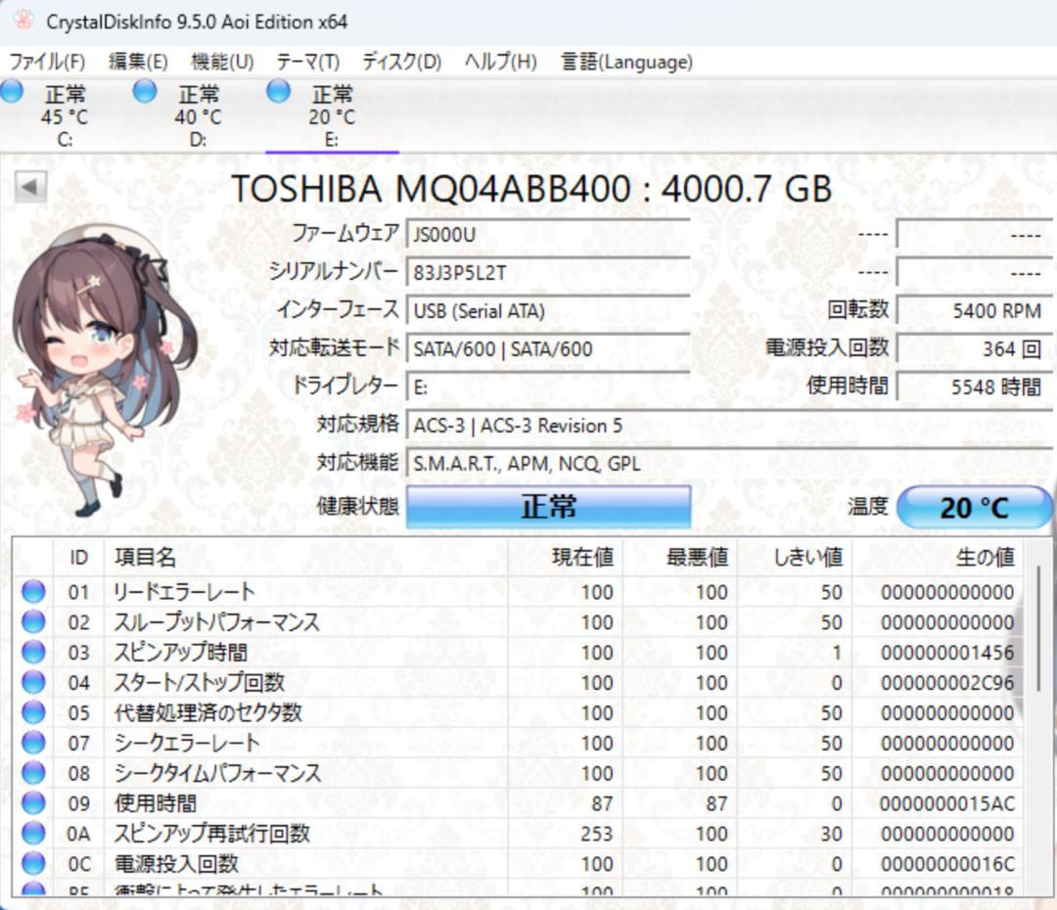Click the blue health indicator above drive D:
Image resolution: width=1057 pixels, height=910 pixels.
(x=145, y=91)
